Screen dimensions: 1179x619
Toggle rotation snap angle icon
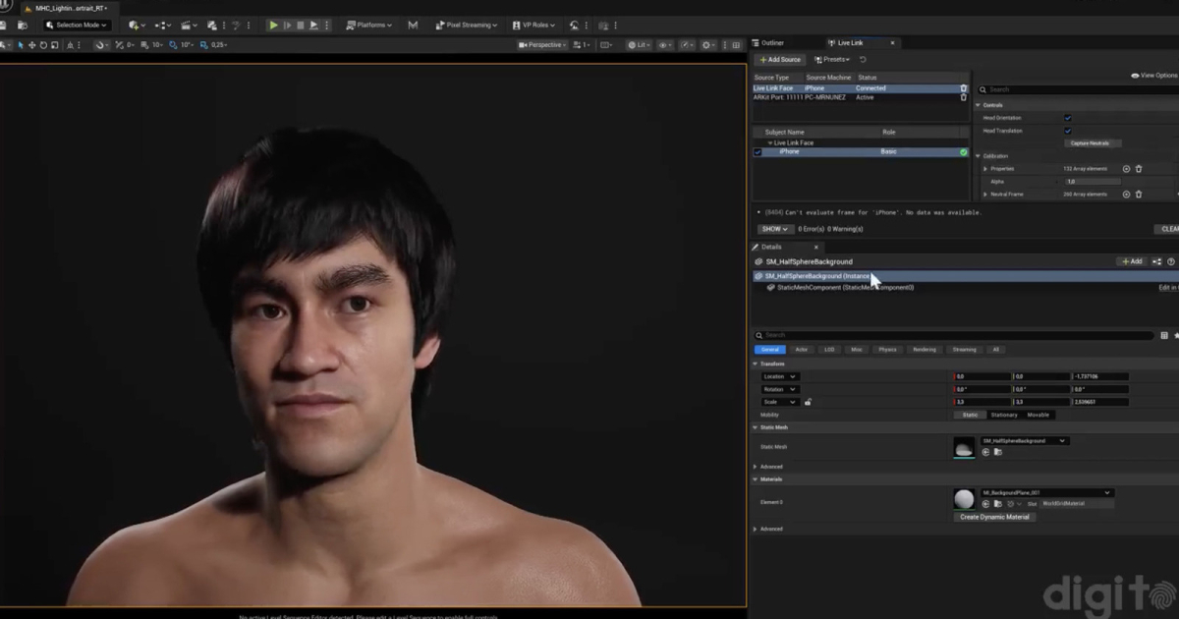(174, 45)
